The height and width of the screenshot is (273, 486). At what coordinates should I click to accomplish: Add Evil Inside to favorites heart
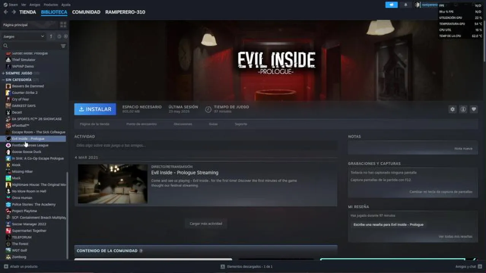click(474, 109)
